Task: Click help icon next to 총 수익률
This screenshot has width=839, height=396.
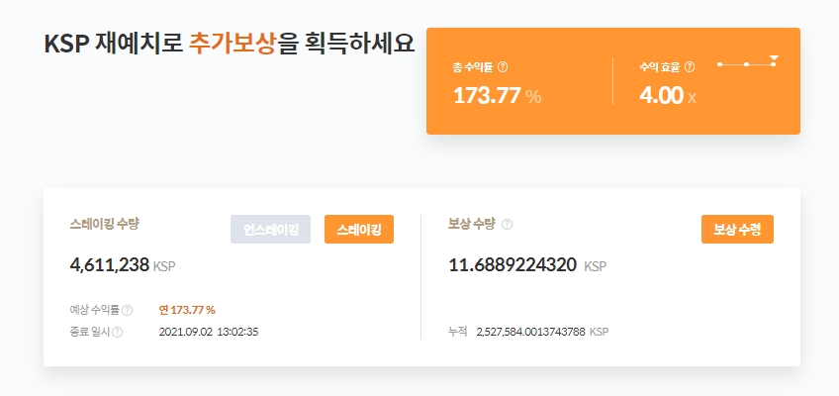Action: pos(503,67)
